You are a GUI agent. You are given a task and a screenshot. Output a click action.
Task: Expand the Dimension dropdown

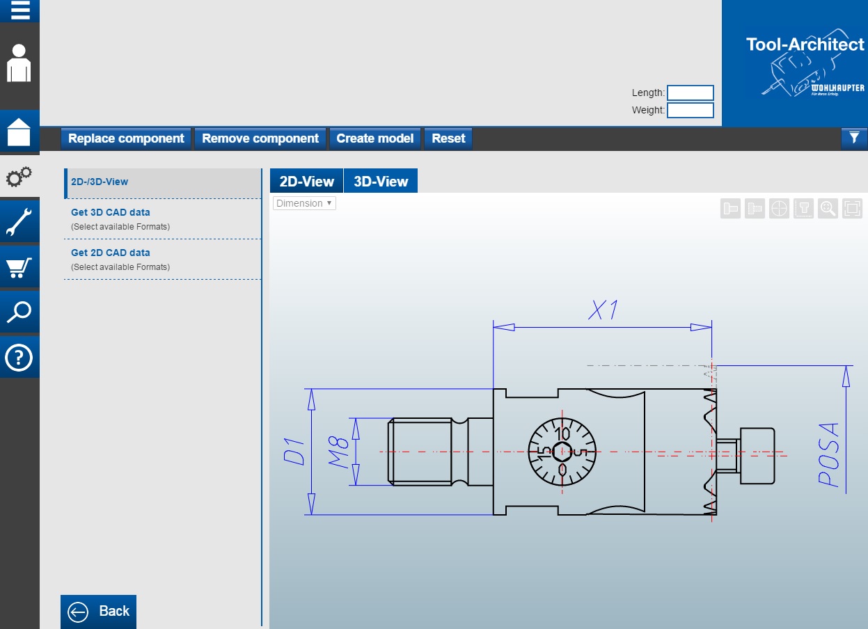(x=304, y=203)
